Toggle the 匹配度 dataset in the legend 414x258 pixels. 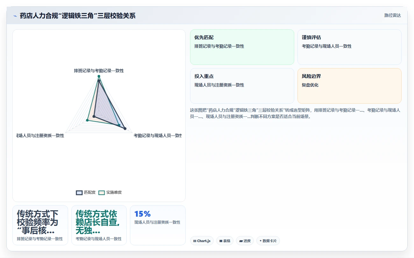point(86,192)
